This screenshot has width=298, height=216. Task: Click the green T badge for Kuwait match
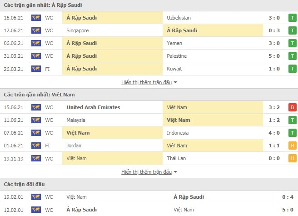pyautogui.click(x=292, y=69)
